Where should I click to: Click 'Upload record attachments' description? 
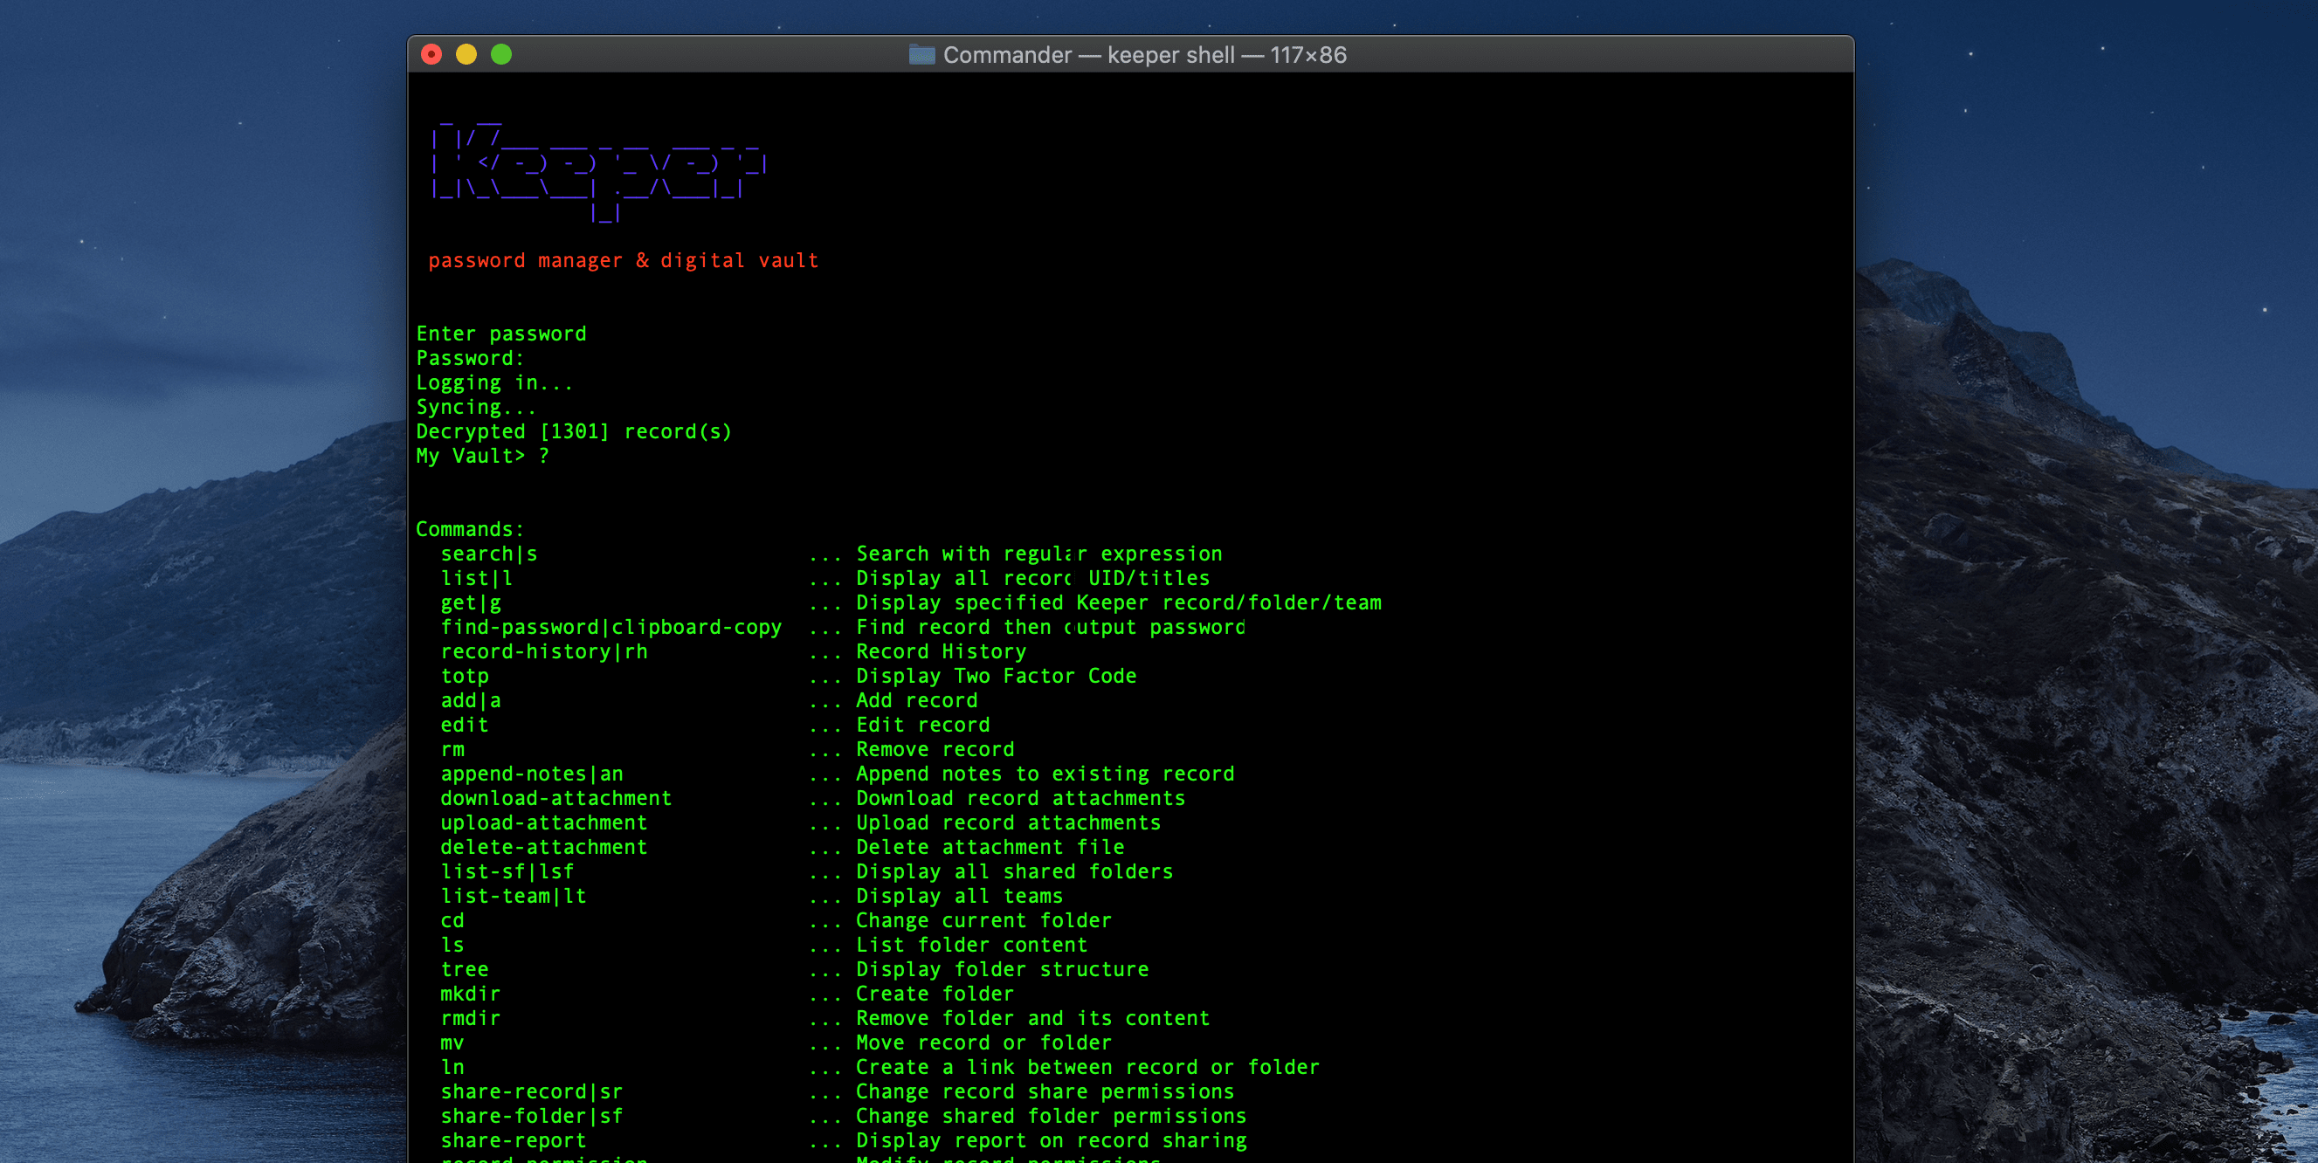click(1009, 823)
